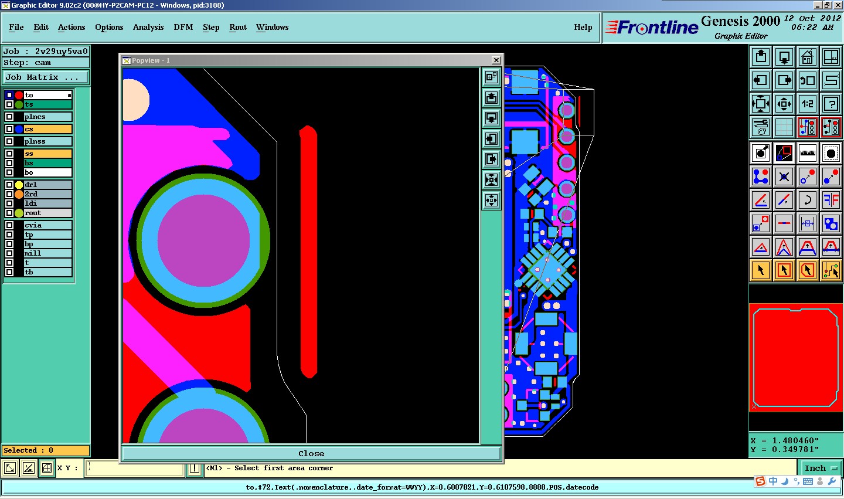The height and width of the screenshot is (499, 844).
Task: Expand the small marker on 'to' layer
Action: pos(69,95)
